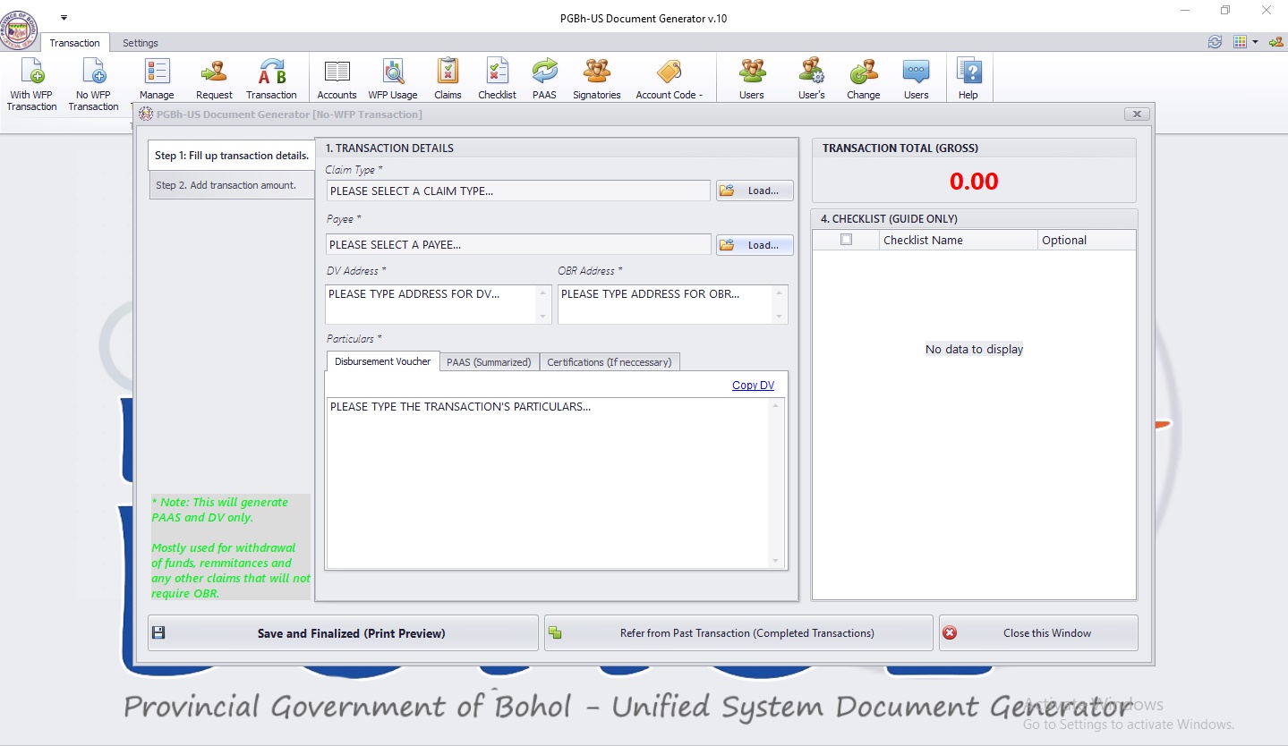This screenshot has width=1288, height=746.
Task: Load a payee
Action: pyautogui.click(x=755, y=245)
